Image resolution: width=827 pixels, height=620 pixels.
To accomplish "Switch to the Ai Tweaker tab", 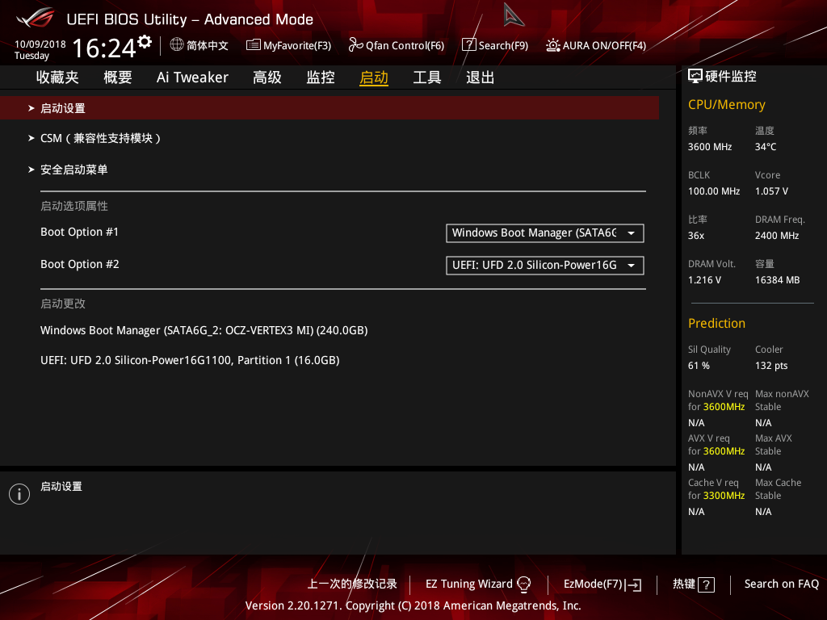I will 192,77.
